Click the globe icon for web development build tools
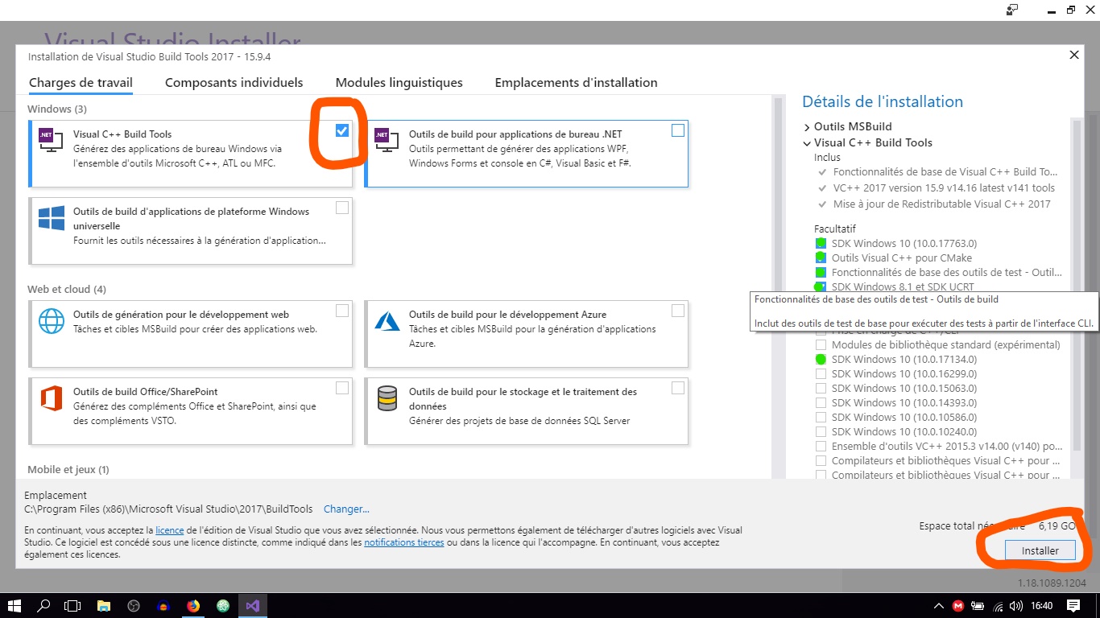 coord(51,321)
